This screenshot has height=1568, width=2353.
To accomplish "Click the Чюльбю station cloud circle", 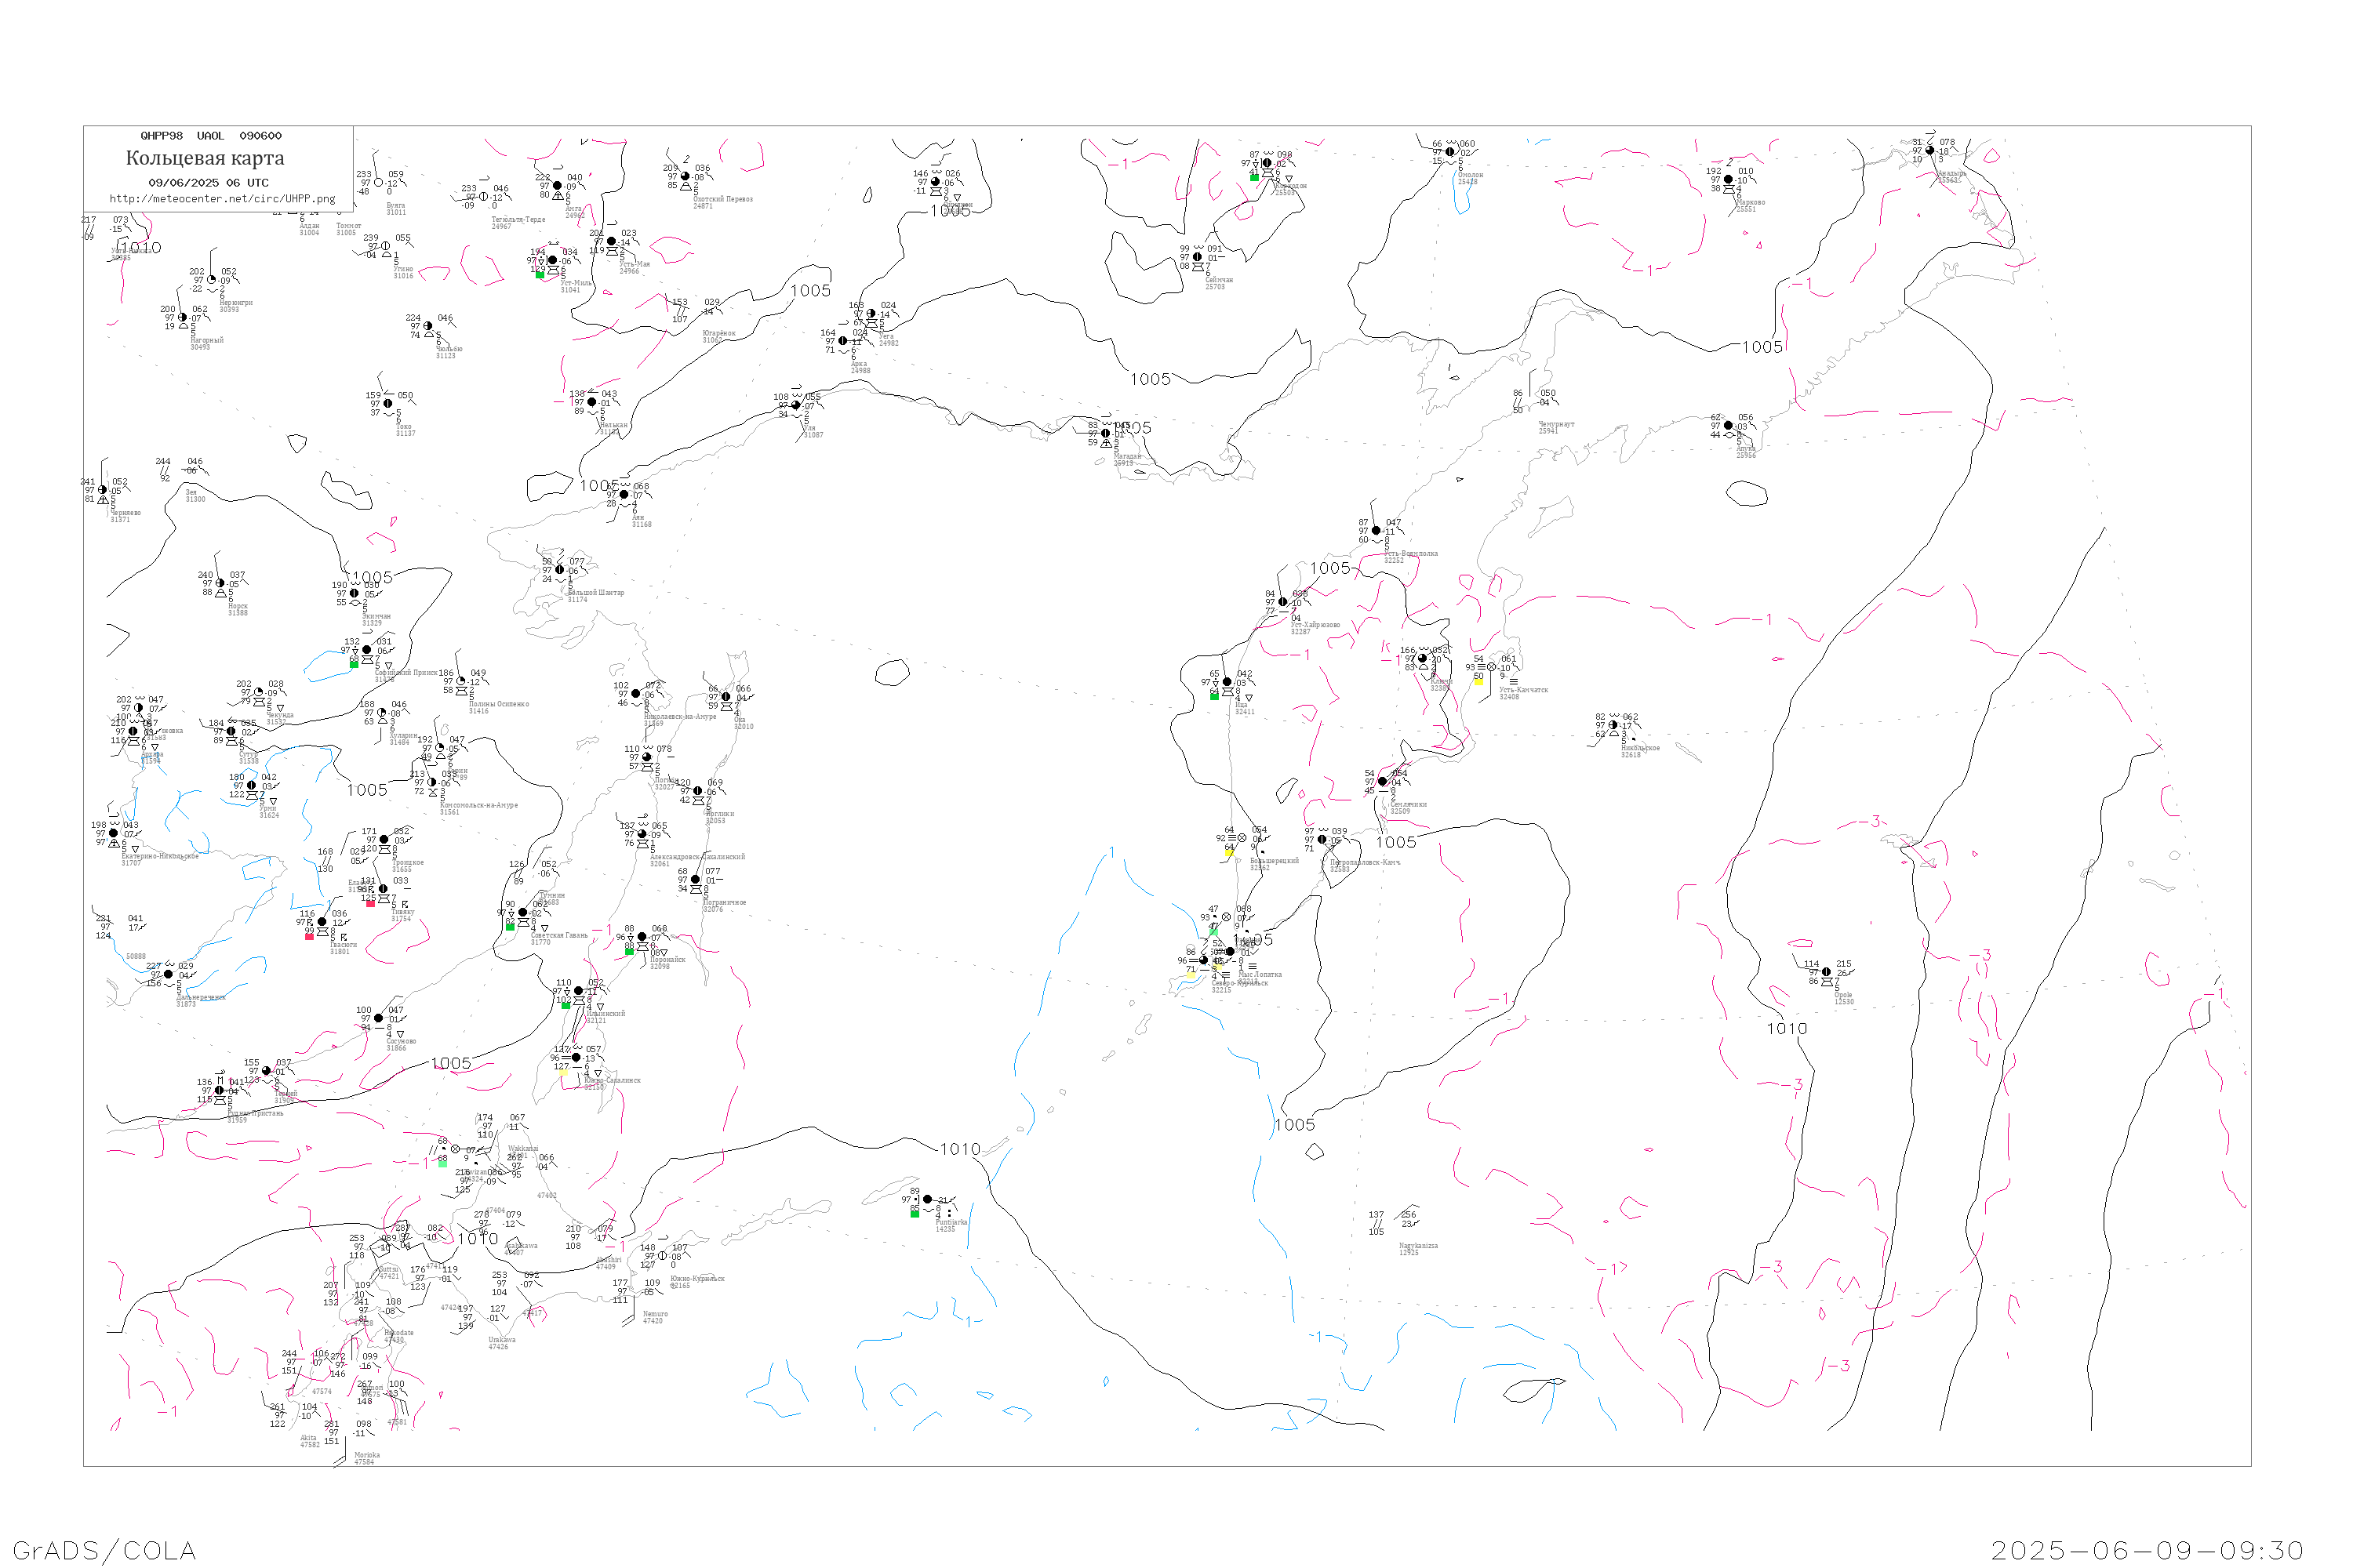I will coord(428,326).
